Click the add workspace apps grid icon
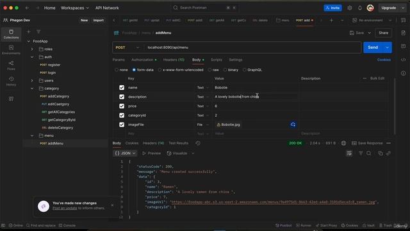 point(11,99)
